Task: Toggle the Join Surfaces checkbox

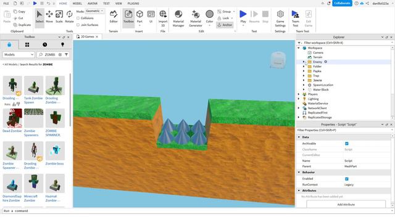Action: coord(78,25)
